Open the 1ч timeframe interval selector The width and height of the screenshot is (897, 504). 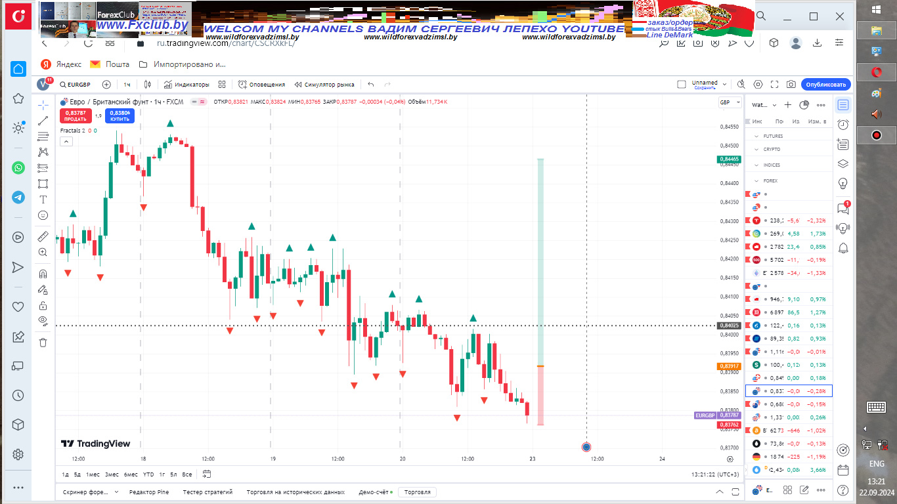(127, 85)
